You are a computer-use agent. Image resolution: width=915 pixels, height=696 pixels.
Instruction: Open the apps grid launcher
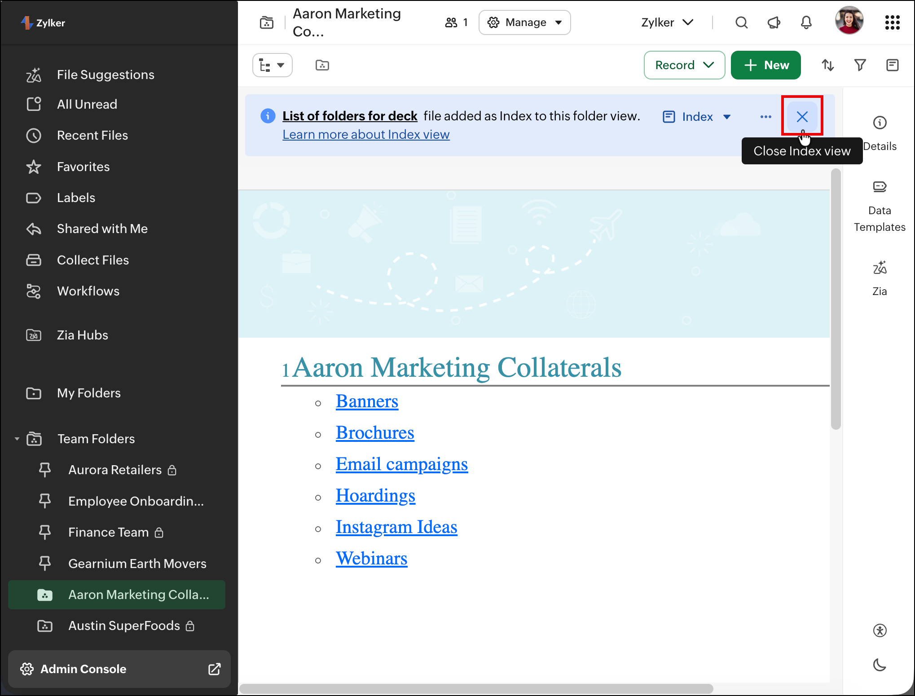[x=892, y=22]
